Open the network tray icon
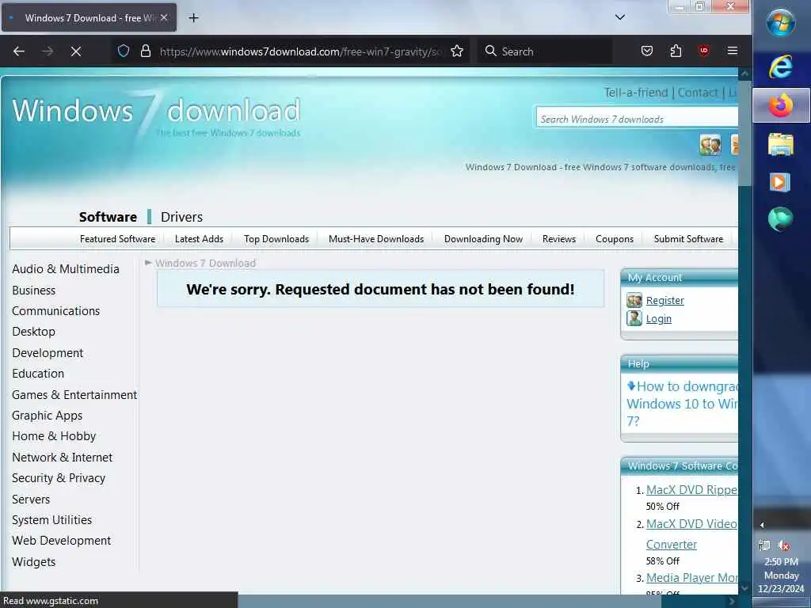The image size is (811, 608). 764,545
